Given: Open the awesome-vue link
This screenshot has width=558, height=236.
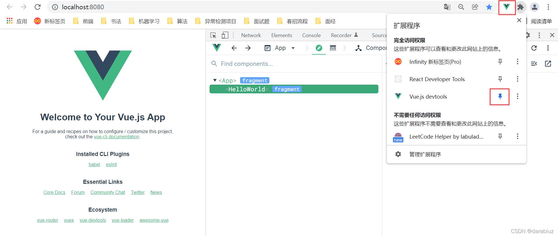Looking at the screenshot, I should (x=154, y=220).
